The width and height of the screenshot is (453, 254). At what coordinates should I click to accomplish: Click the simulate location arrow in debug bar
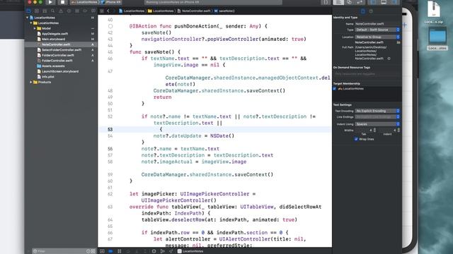coord(171,251)
